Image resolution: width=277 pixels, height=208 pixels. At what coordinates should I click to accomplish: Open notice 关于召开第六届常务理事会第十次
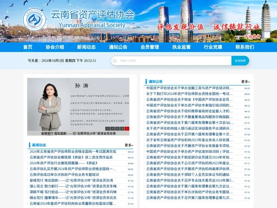tap(189, 134)
